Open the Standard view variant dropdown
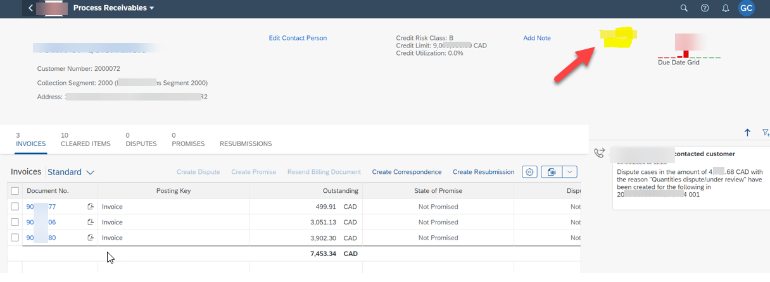This screenshot has width=770, height=282. 71,172
